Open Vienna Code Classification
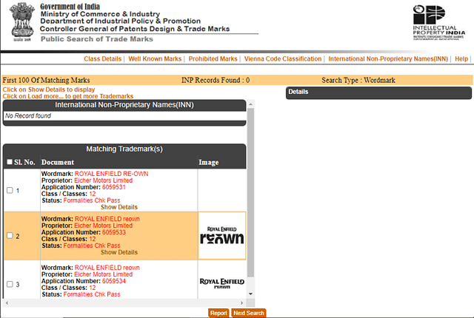 [x=283, y=59]
